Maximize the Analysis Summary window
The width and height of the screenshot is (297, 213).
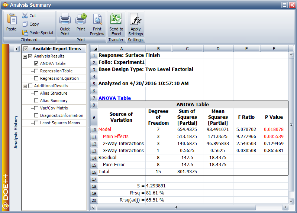(x=284, y=5)
